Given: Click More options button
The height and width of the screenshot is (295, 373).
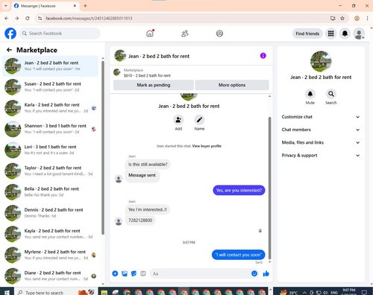Looking at the screenshot, I should coord(232,85).
